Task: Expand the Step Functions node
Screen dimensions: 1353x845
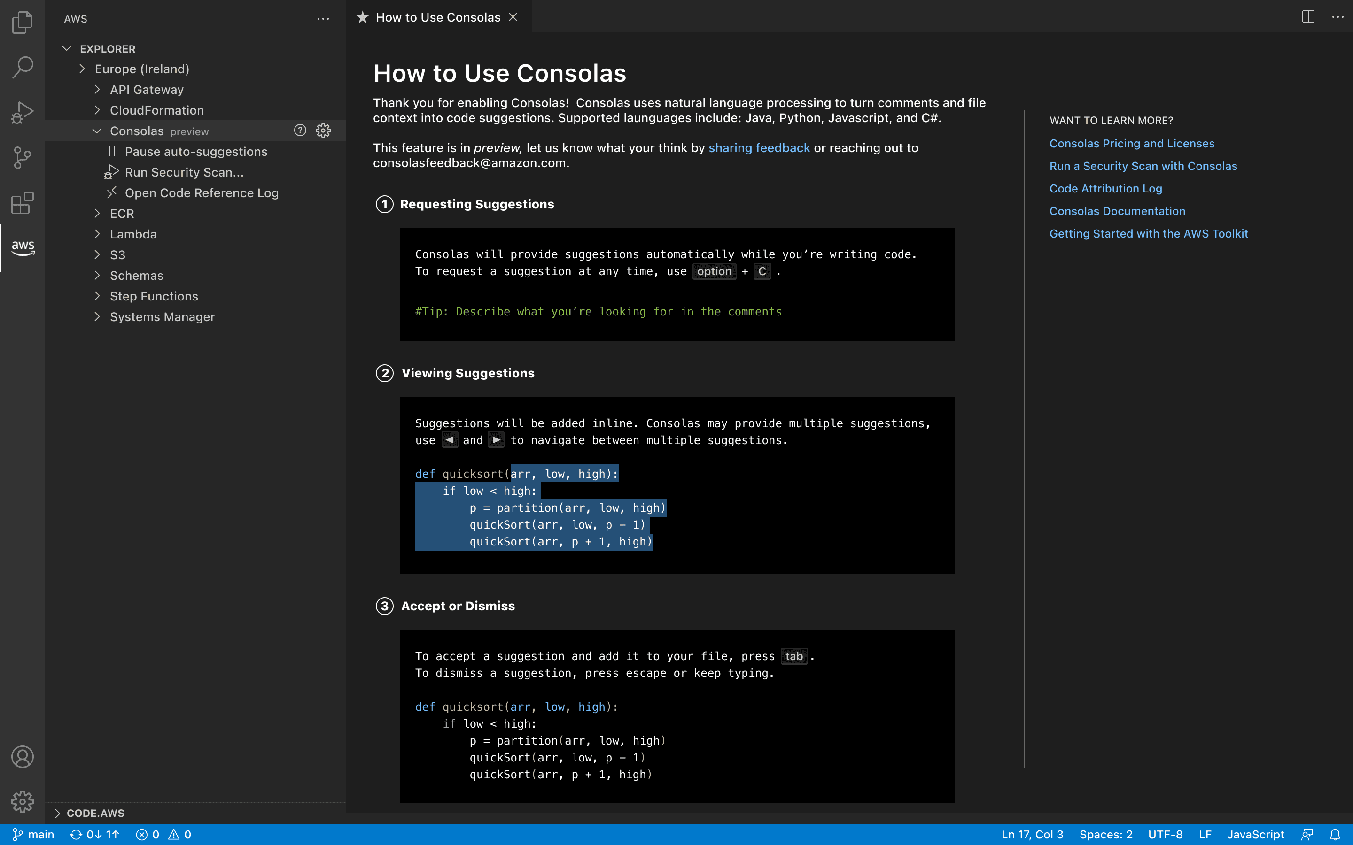Action: pos(97,296)
